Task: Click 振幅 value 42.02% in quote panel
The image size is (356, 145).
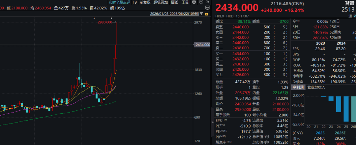Action: 282,98
